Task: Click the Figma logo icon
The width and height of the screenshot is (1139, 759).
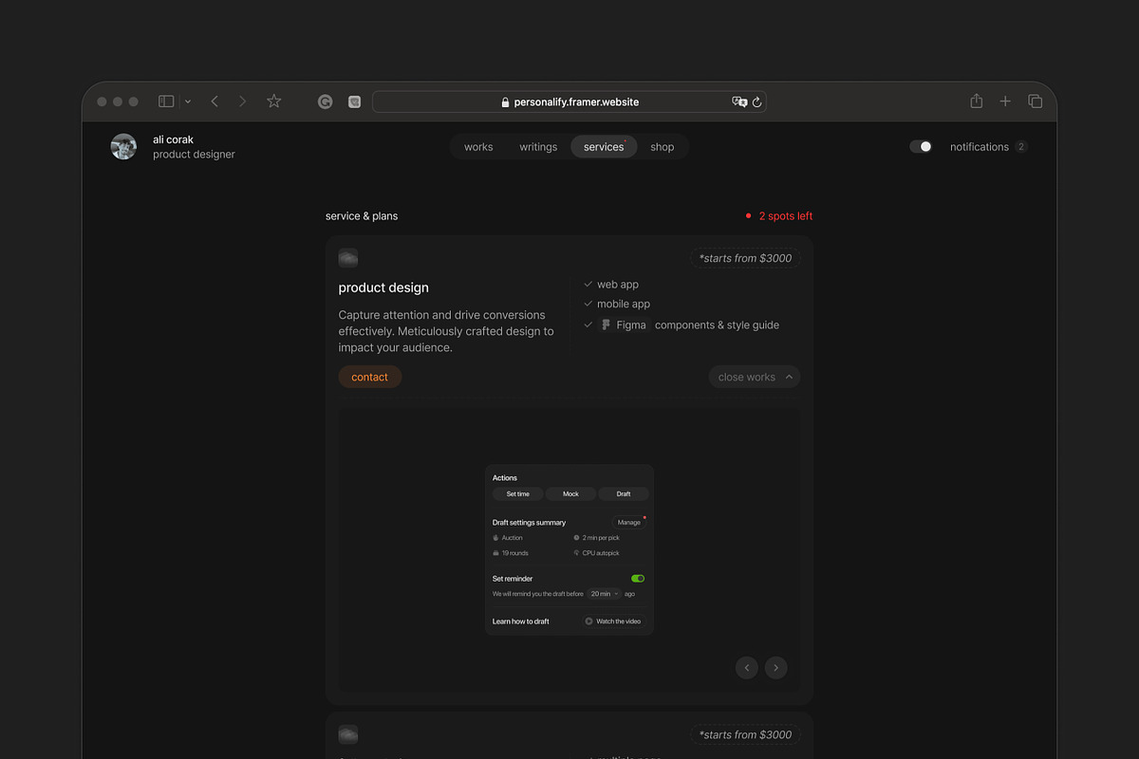Action: click(x=607, y=324)
